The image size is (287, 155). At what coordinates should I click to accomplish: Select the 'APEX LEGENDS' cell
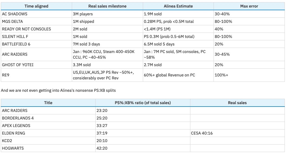click(x=48, y=126)
